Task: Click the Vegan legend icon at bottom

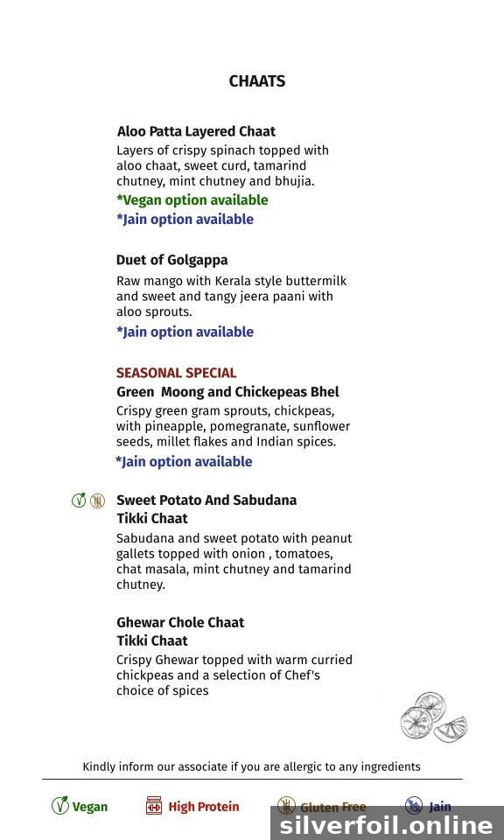Action: pyautogui.click(x=60, y=805)
